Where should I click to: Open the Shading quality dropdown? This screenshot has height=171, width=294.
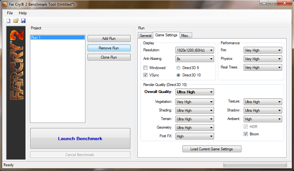[x=195, y=110]
